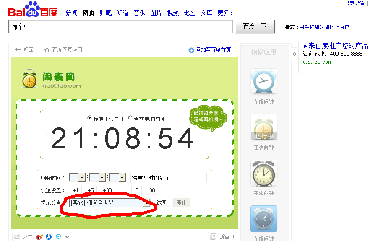Open the blue-faced online alarm clock app
The width and height of the screenshot is (370, 241).
click(263, 82)
